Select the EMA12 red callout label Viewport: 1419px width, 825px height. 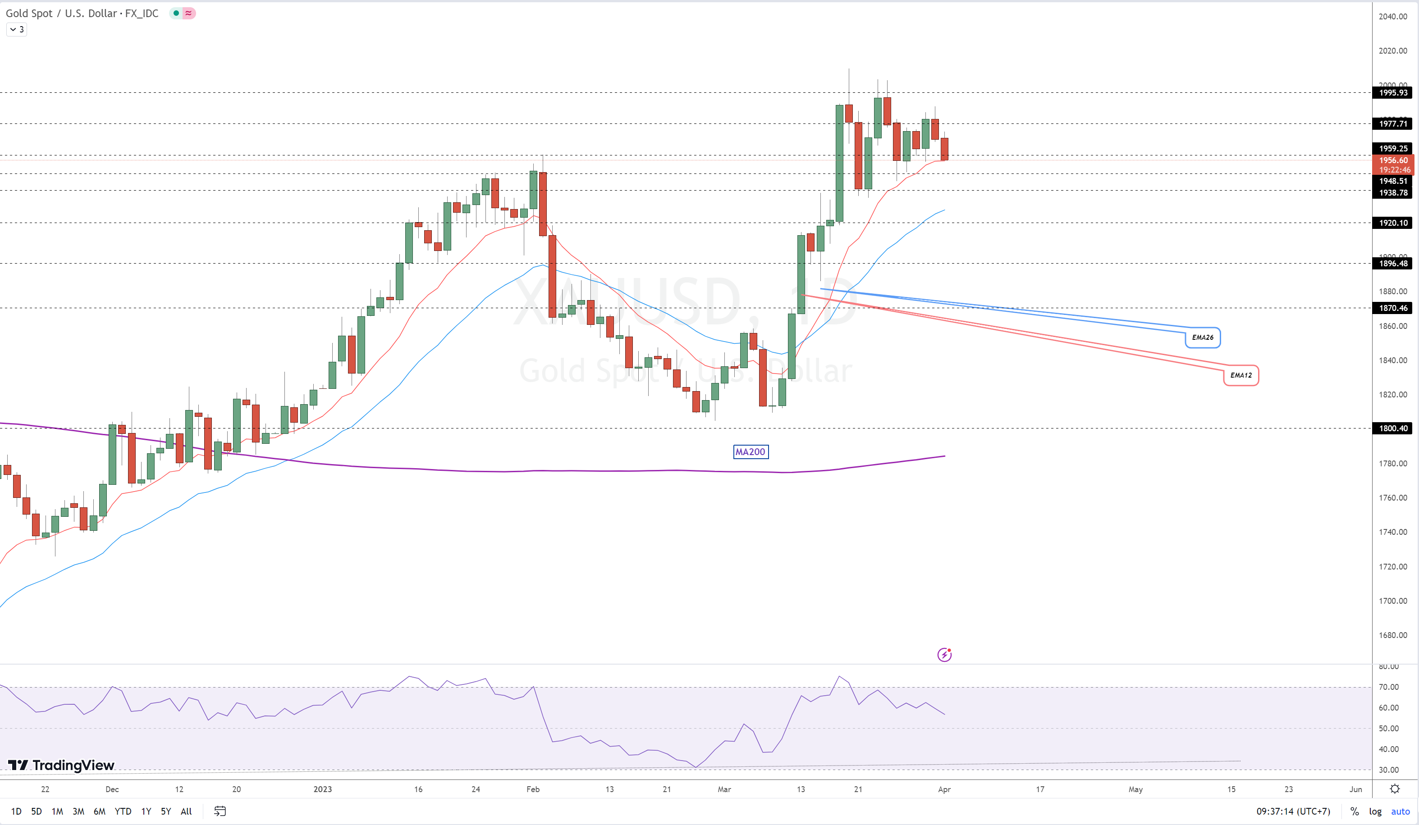tap(1240, 375)
